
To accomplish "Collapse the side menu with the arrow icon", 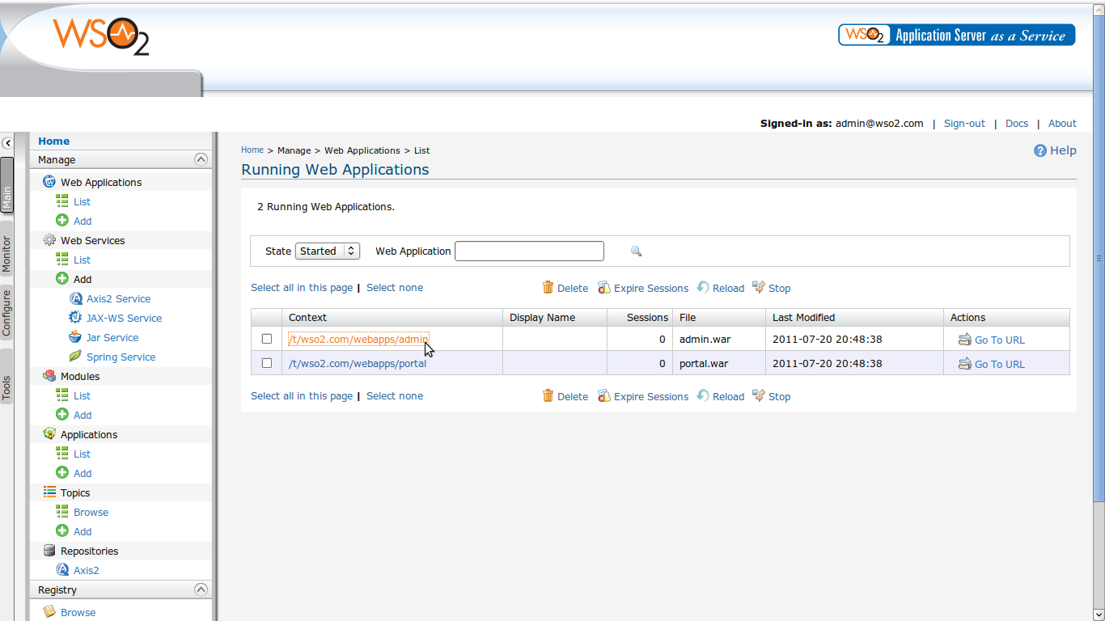I will click(x=7, y=143).
